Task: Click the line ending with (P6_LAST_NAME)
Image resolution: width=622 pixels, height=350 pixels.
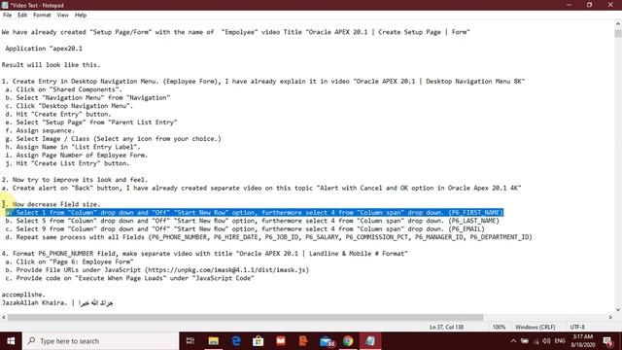Action: (252, 221)
